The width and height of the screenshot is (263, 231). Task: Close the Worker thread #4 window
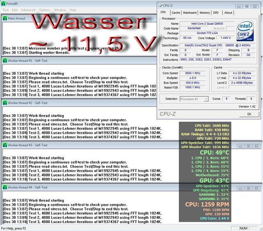[x=256, y=188]
